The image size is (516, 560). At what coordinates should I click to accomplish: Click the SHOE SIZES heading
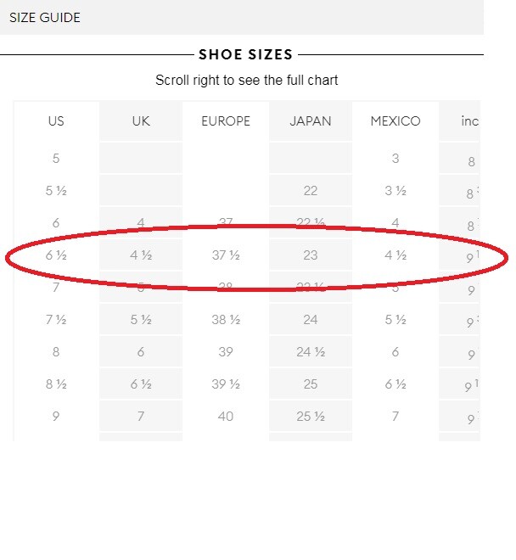(x=245, y=55)
